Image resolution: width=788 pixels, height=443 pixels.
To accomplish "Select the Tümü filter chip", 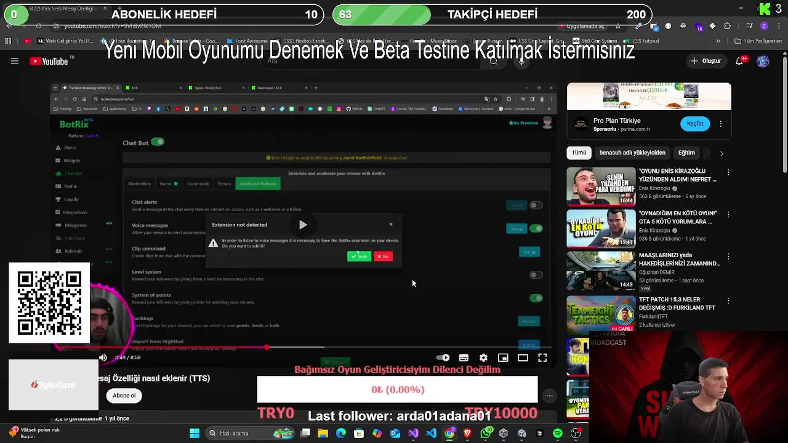I will point(579,153).
